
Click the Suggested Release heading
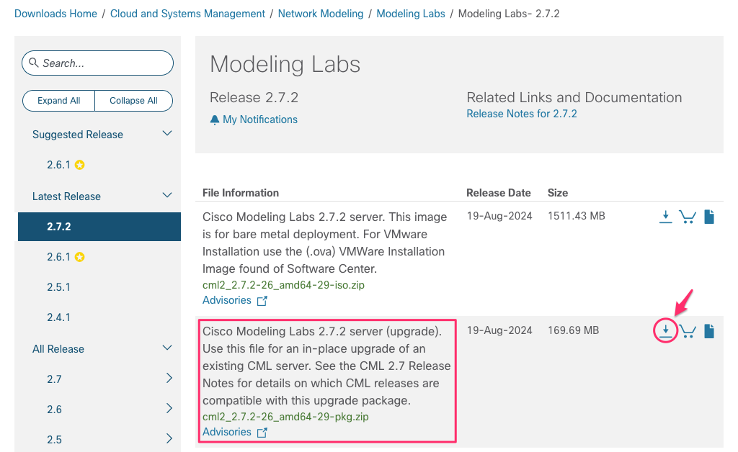[78, 135]
